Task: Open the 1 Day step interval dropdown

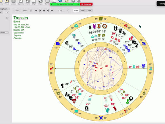Action: click(x=60, y=11)
